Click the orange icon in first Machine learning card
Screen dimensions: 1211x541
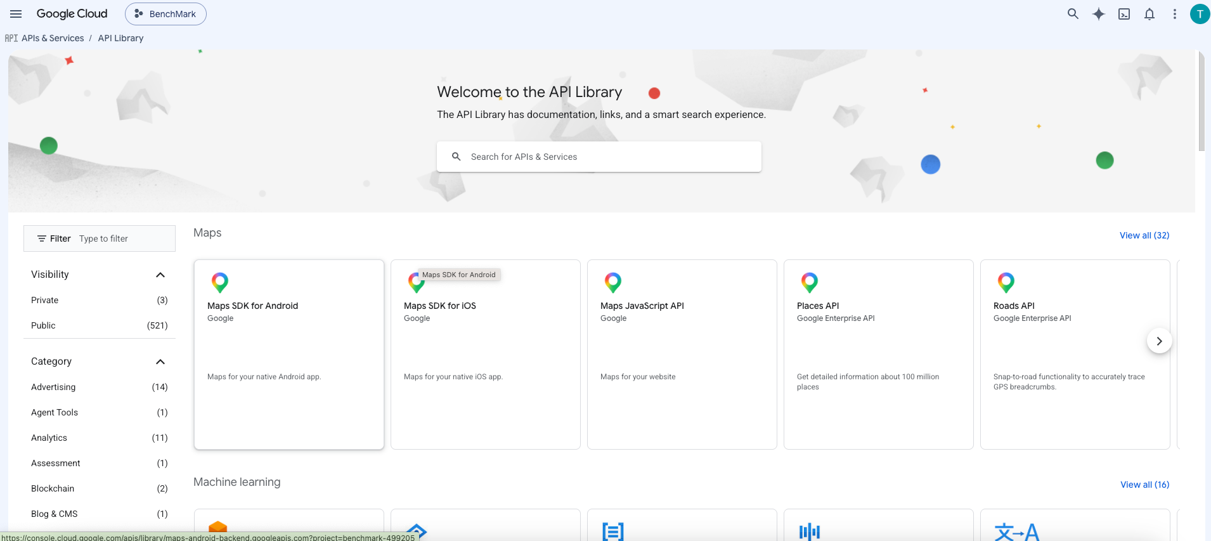tap(217, 527)
